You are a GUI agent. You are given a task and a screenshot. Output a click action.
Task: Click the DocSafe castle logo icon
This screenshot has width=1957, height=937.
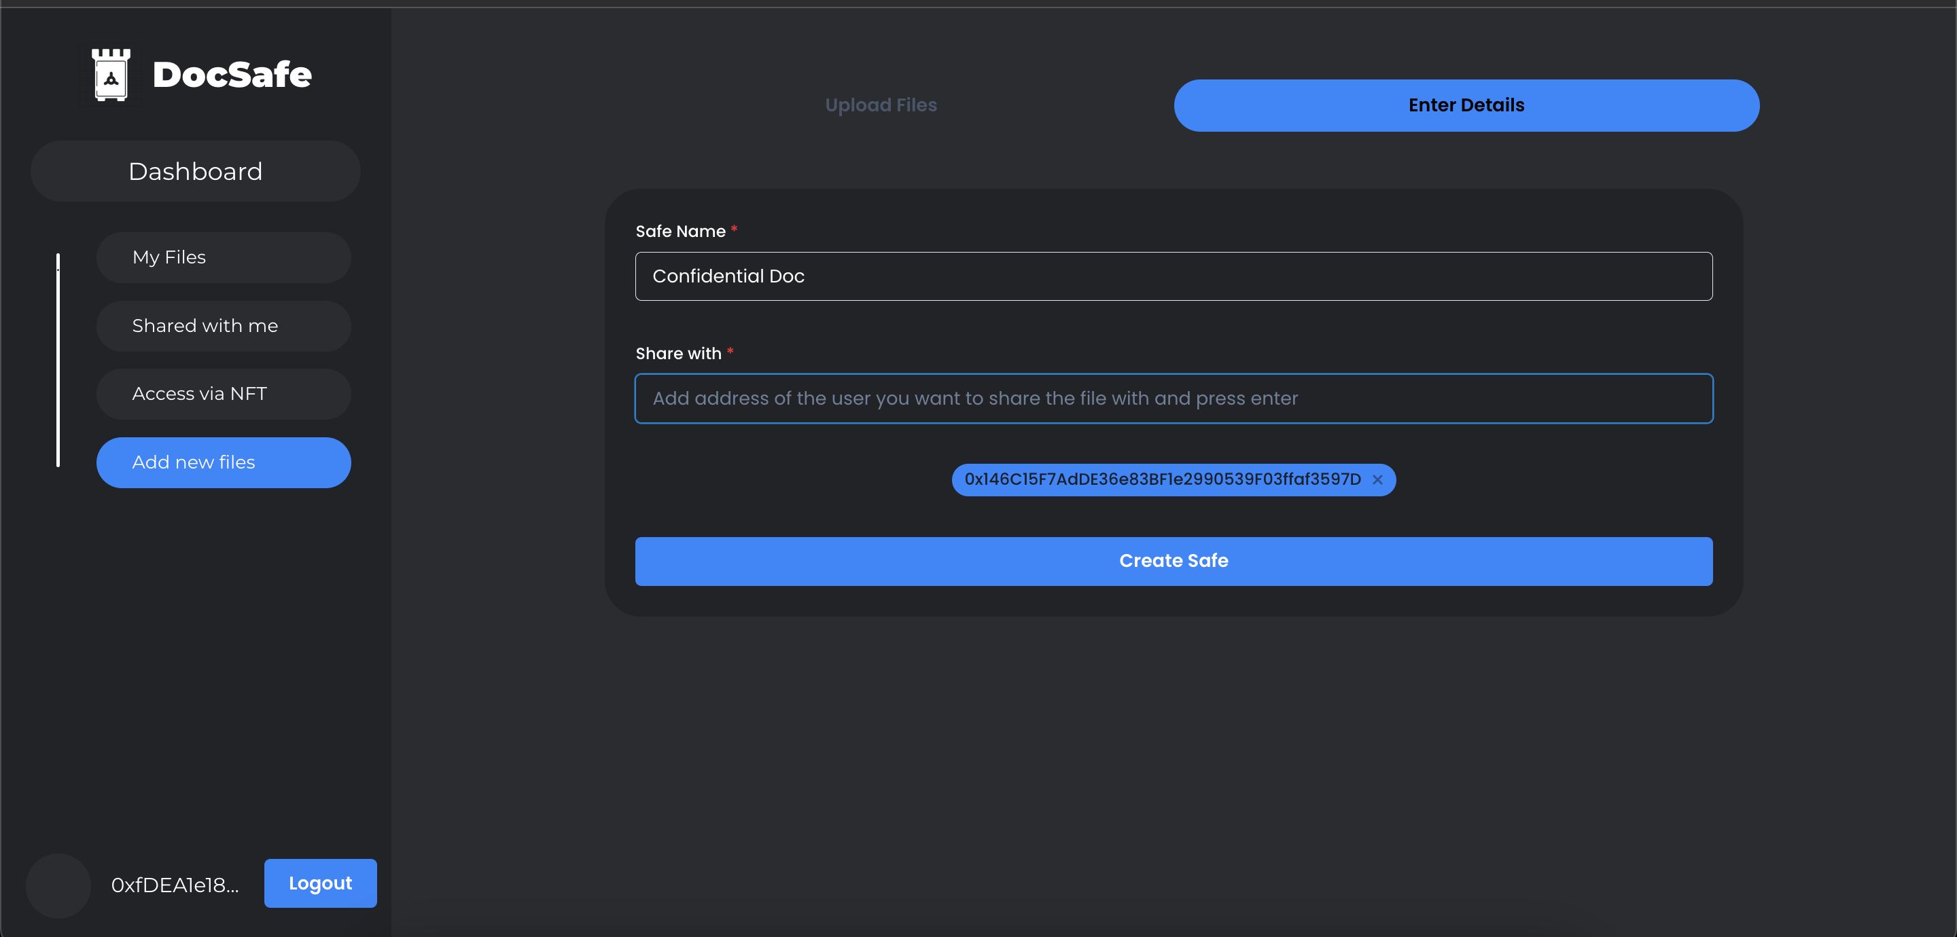point(111,75)
